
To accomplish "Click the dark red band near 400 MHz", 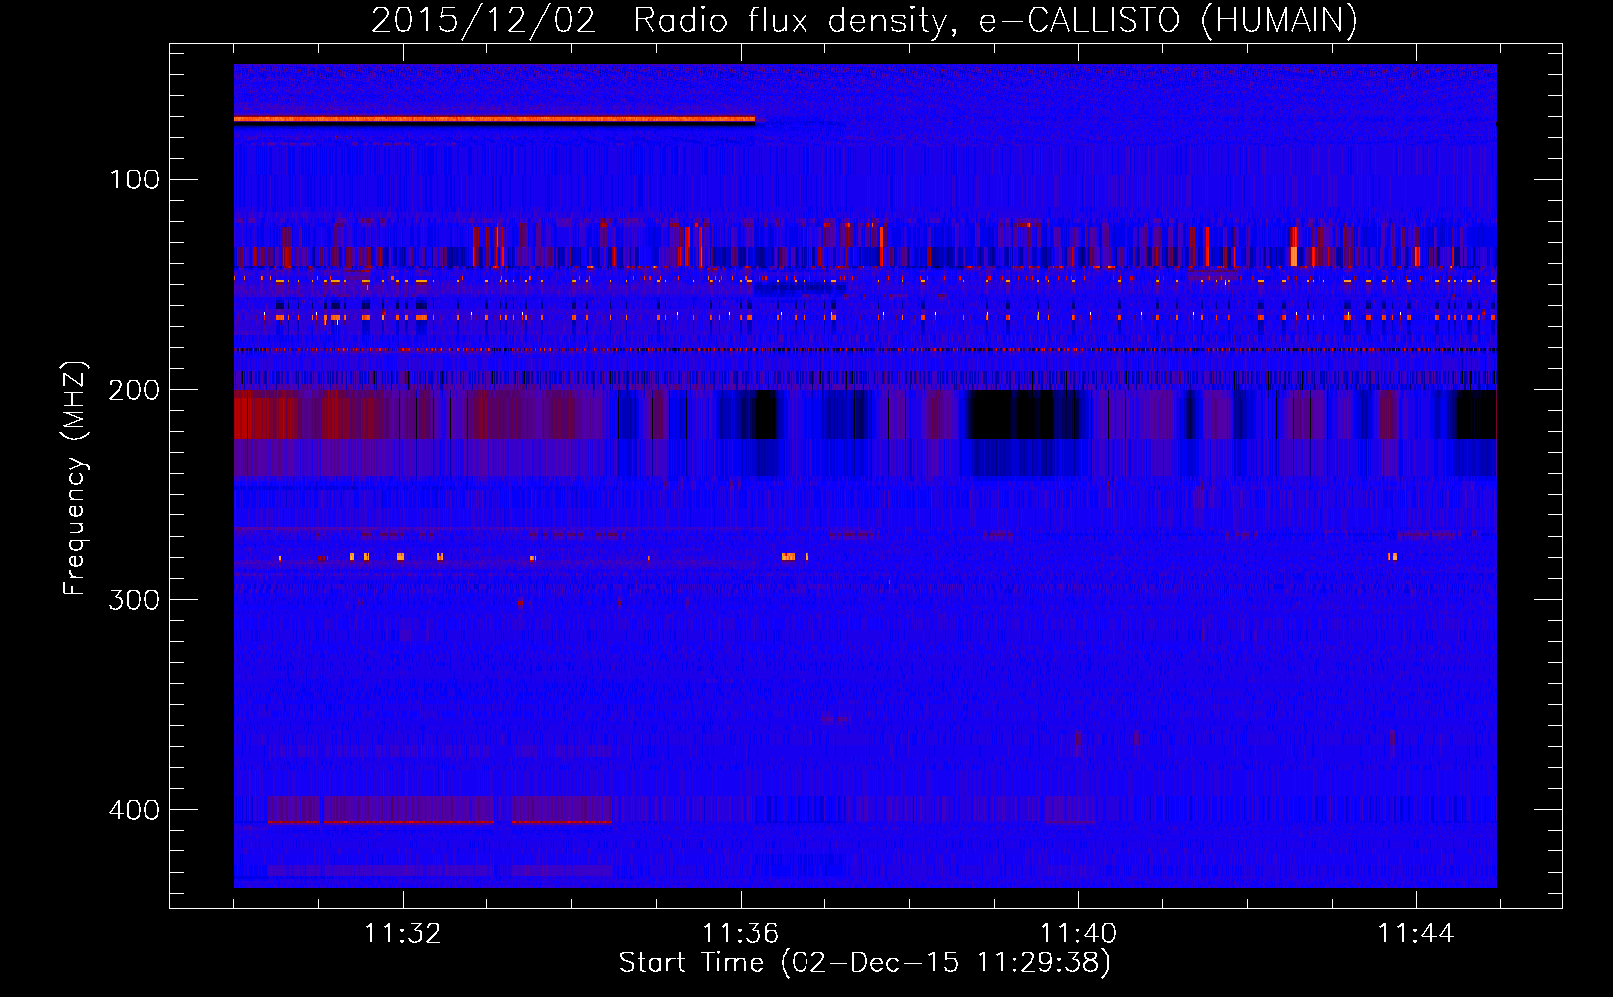I will click(x=440, y=809).
